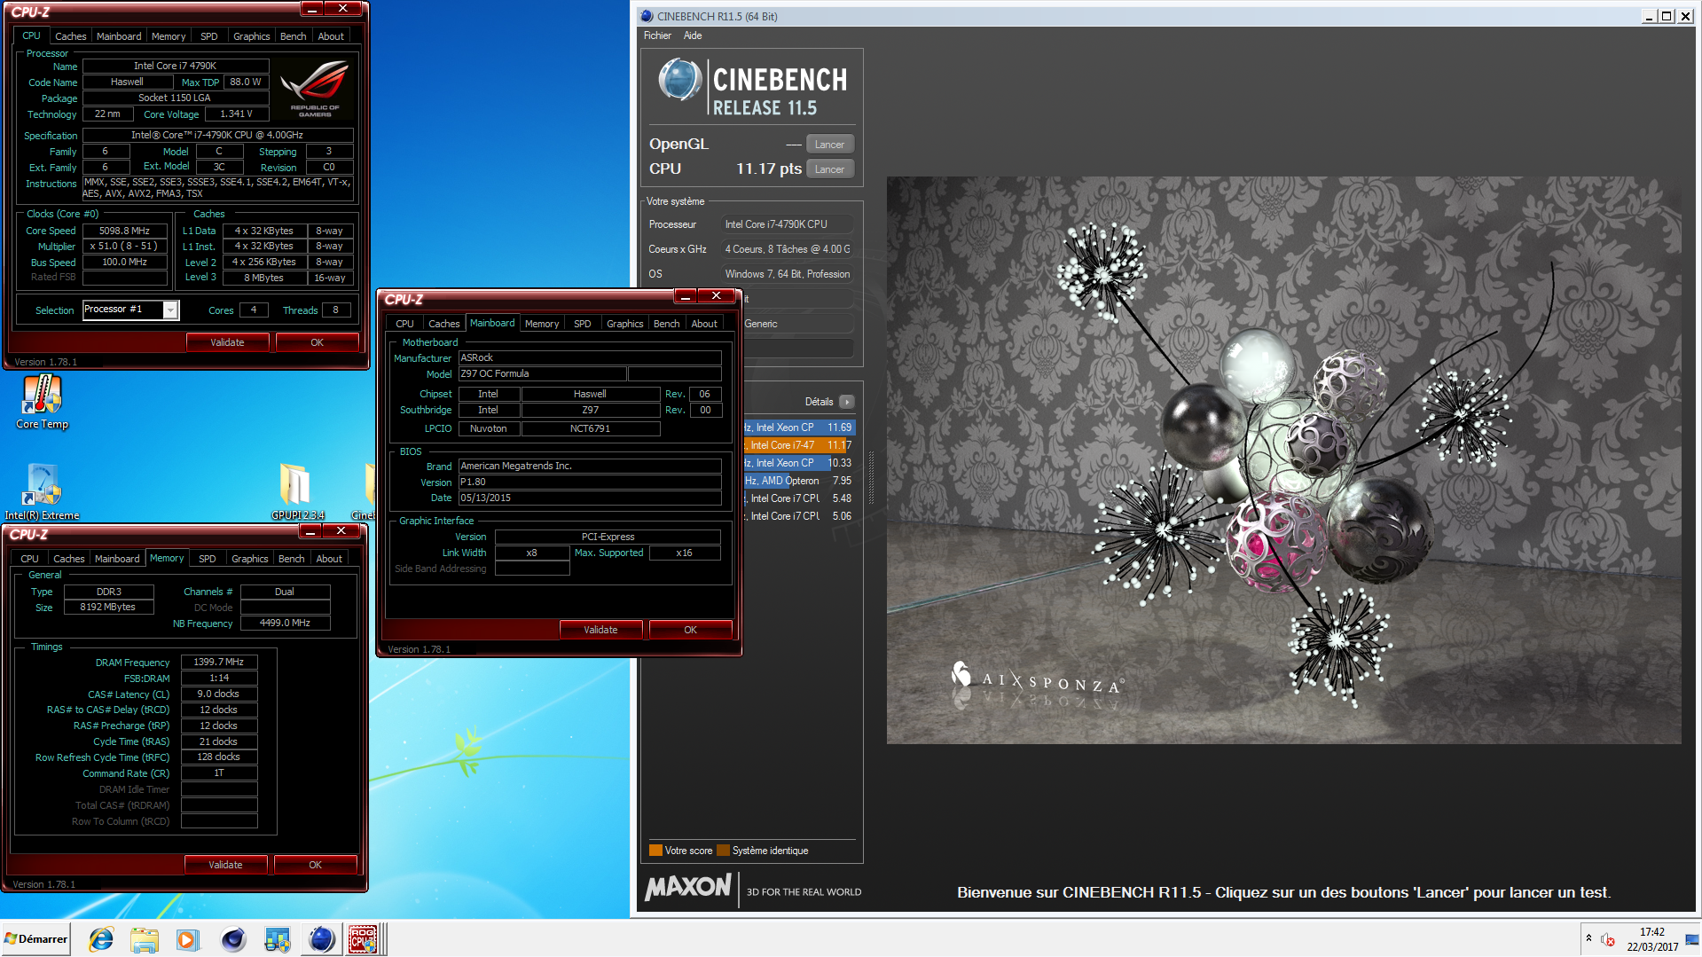Viewport: 1702px width, 957px height.
Task: Open the monitor-with-shield taskbar icon
Action: [x=278, y=939]
